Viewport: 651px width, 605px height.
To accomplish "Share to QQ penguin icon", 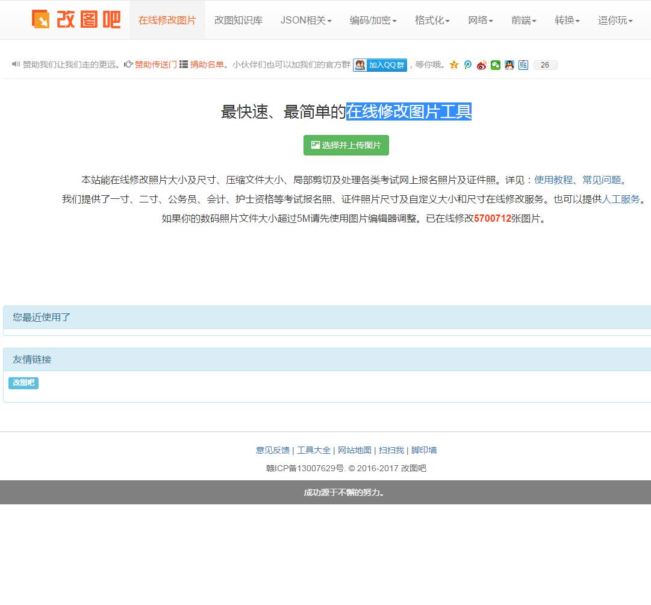I will click(509, 65).
